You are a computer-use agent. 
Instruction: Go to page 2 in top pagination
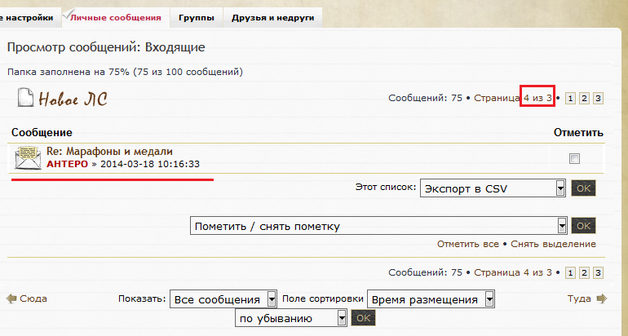pos(583,98)
